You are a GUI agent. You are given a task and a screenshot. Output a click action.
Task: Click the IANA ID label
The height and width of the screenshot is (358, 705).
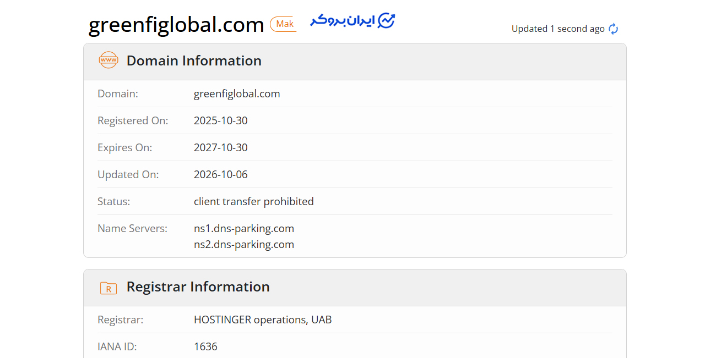coord(117,346)
